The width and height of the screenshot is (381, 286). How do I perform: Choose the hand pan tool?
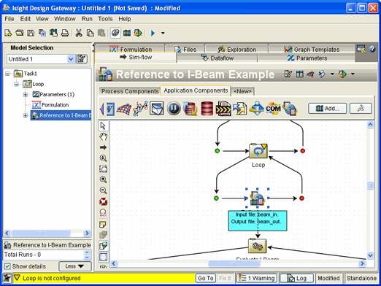pyautogui.click(x=103, y=136)
